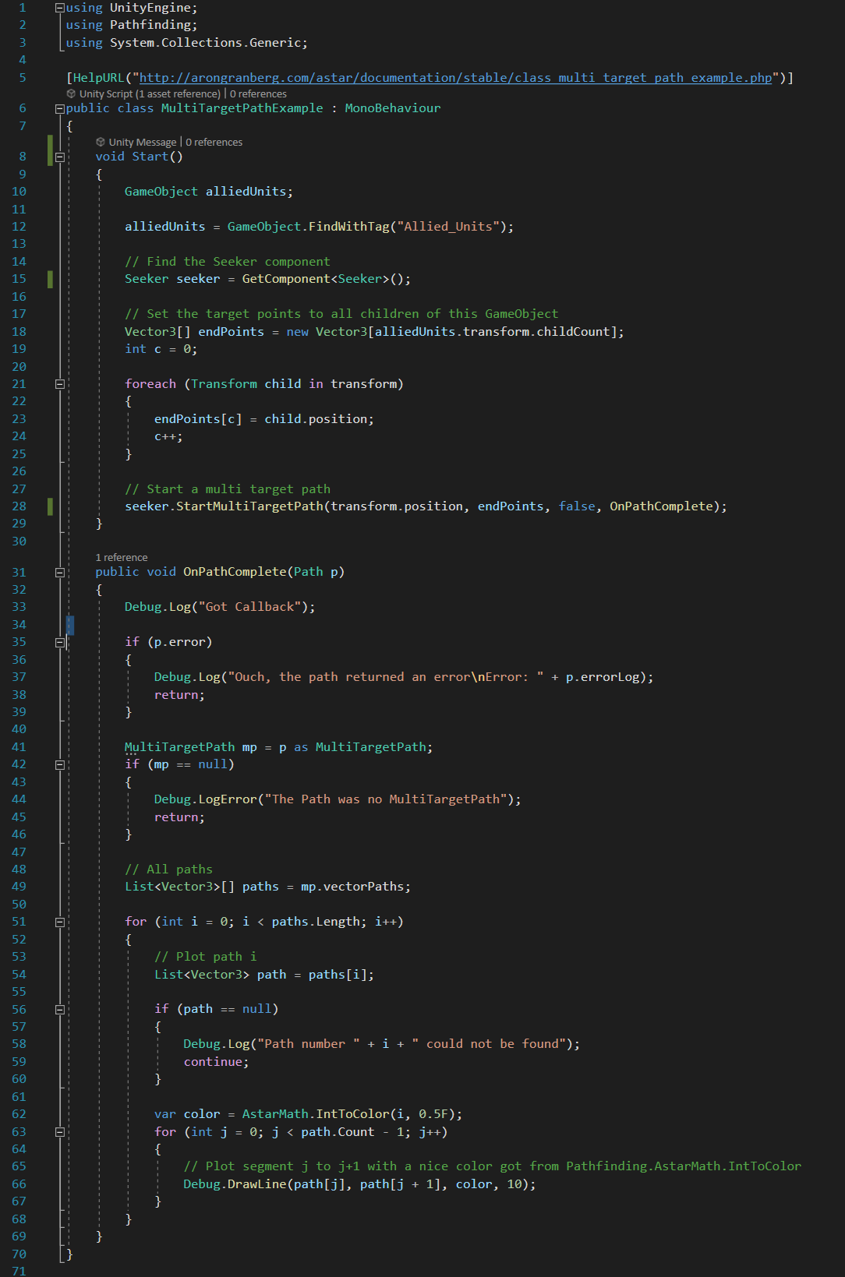Screen dimensions: 845x1277
Task: Click the "Got Callback" string
Action: coord(249,607)
